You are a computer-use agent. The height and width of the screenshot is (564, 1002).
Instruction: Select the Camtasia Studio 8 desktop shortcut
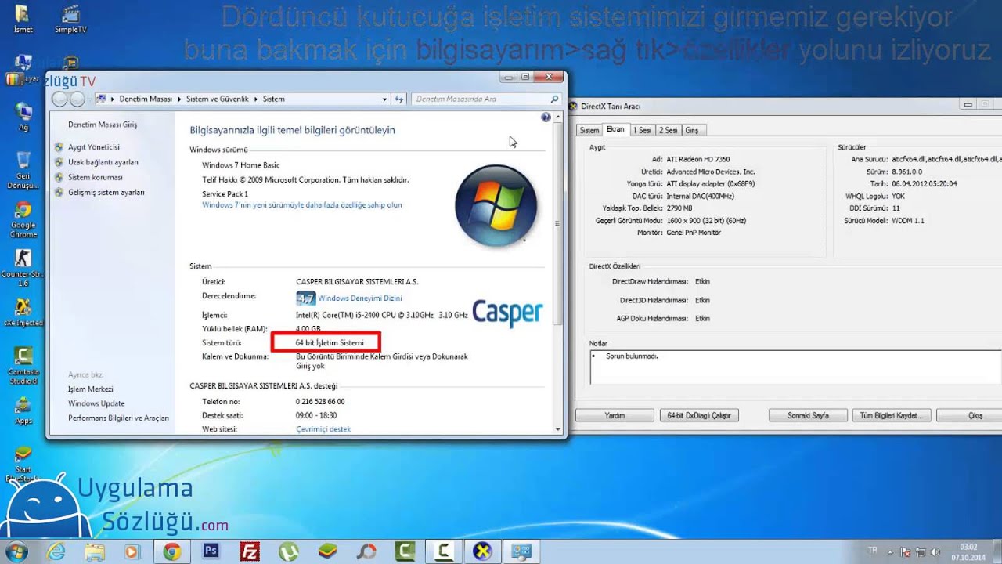tap(23, 365)
